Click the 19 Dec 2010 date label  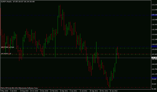44,91
